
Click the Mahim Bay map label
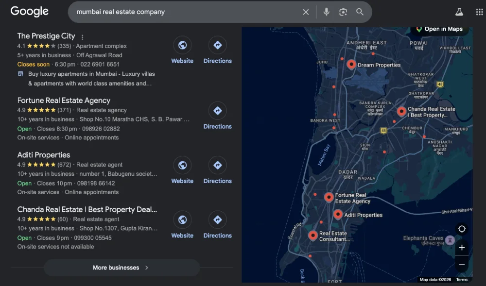coord(324,155)
